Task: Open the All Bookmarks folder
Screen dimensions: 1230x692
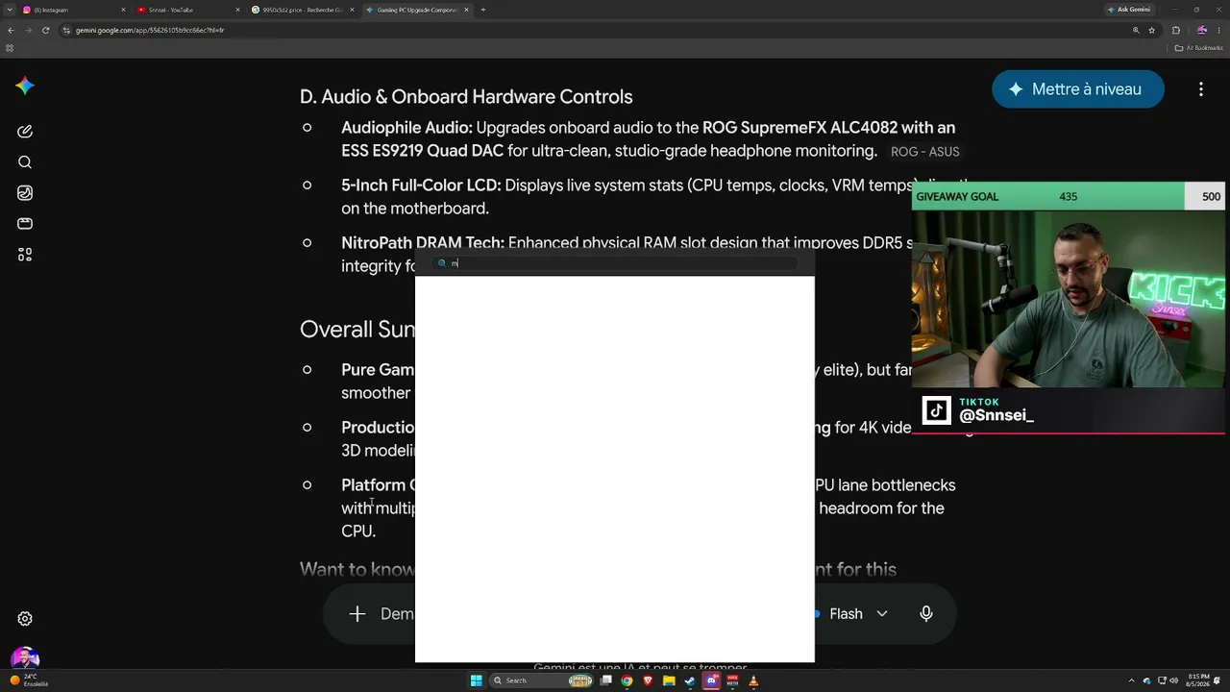Action: 1198,47
